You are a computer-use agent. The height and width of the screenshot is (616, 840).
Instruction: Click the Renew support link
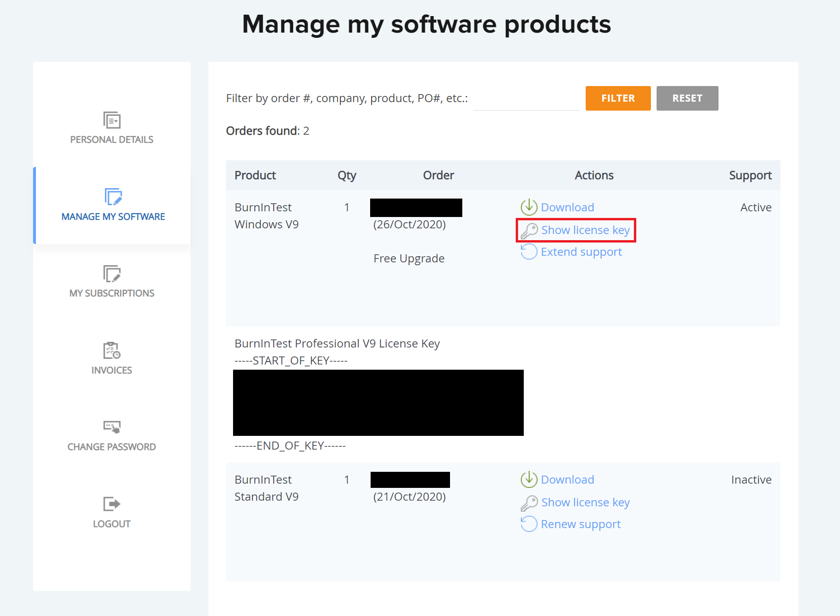pyautogui.click(x=581, y=524)
